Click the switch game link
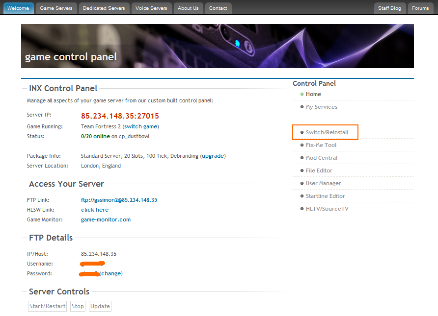This screenshot has height=316, width=438. point(141,126)
